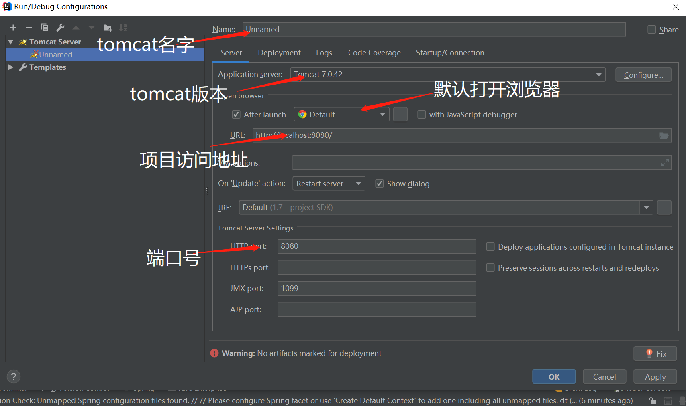
Task: Open edit templates wrench icon
Action: point(60,28)
